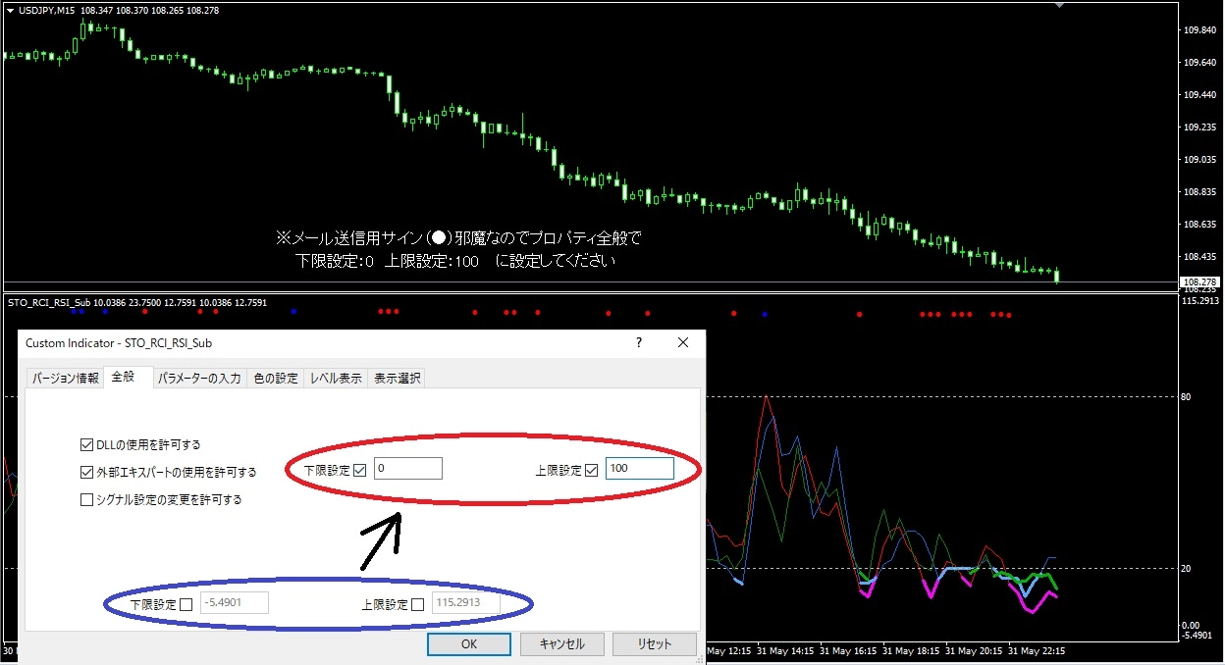
Task: Click the リセット button
Action: click(655, 644)
